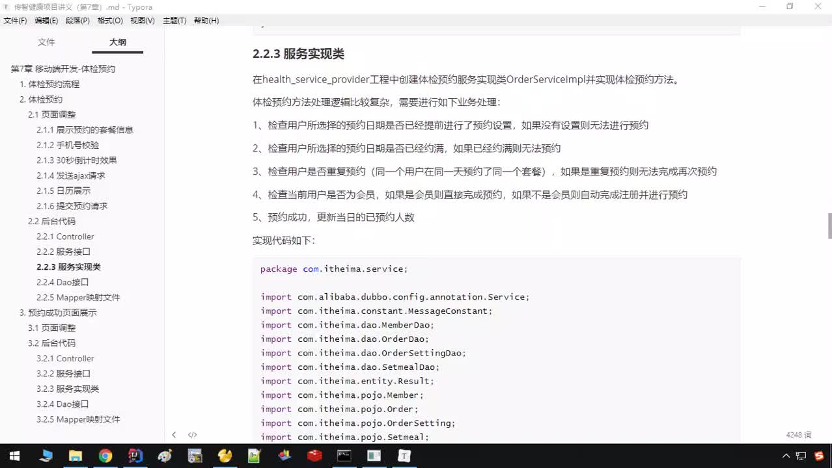The height and width of the screenshot is (468, 832).
Task: Go to 3.2.1 Controller outline entry
Action: [x=65, y=359]
